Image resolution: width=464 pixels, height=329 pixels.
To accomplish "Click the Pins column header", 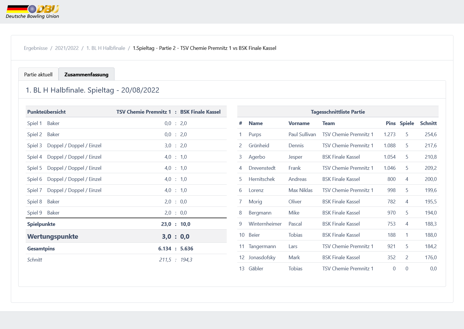I will [x=391, y=123].
